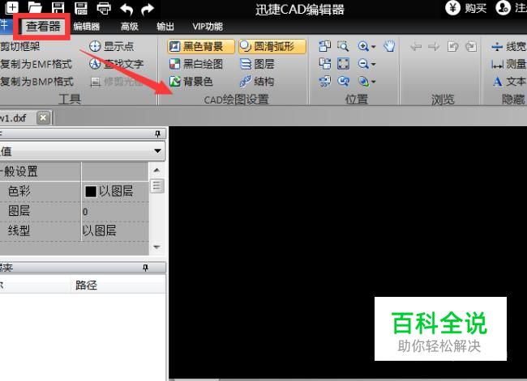Switch to the 查看器 (viewer) tab
Screen dimensions: 527x381
(43, 26)
